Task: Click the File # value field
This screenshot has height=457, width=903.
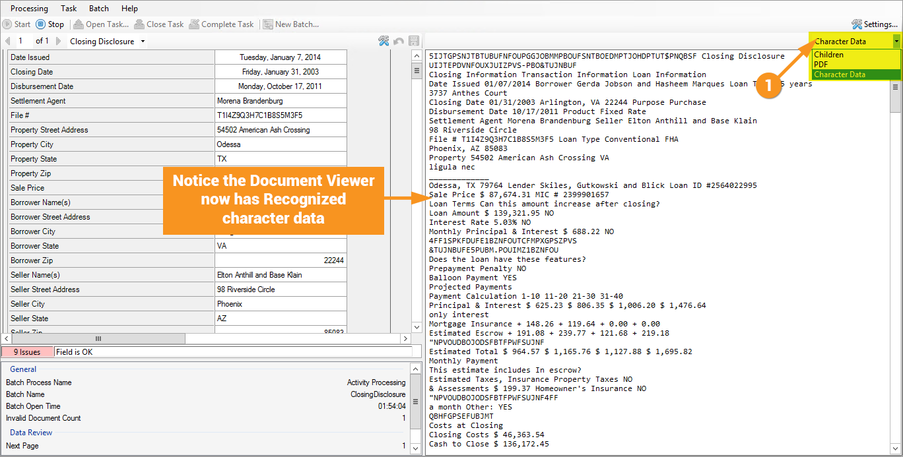Action: [x=281, y=115]
